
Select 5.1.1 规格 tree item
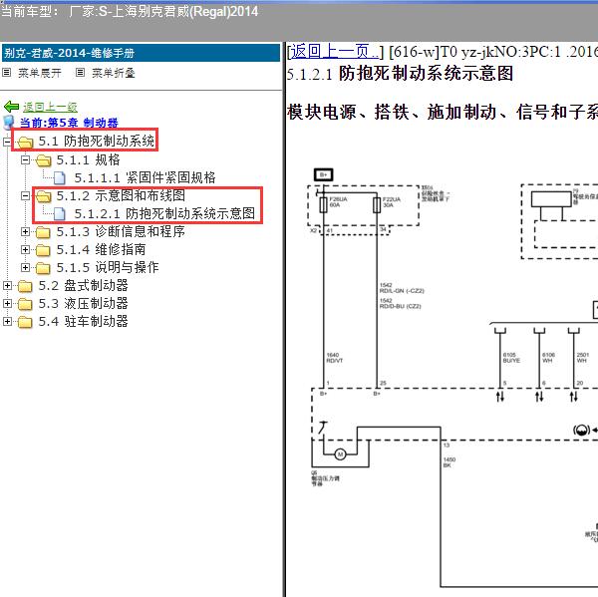pos(88,159)
